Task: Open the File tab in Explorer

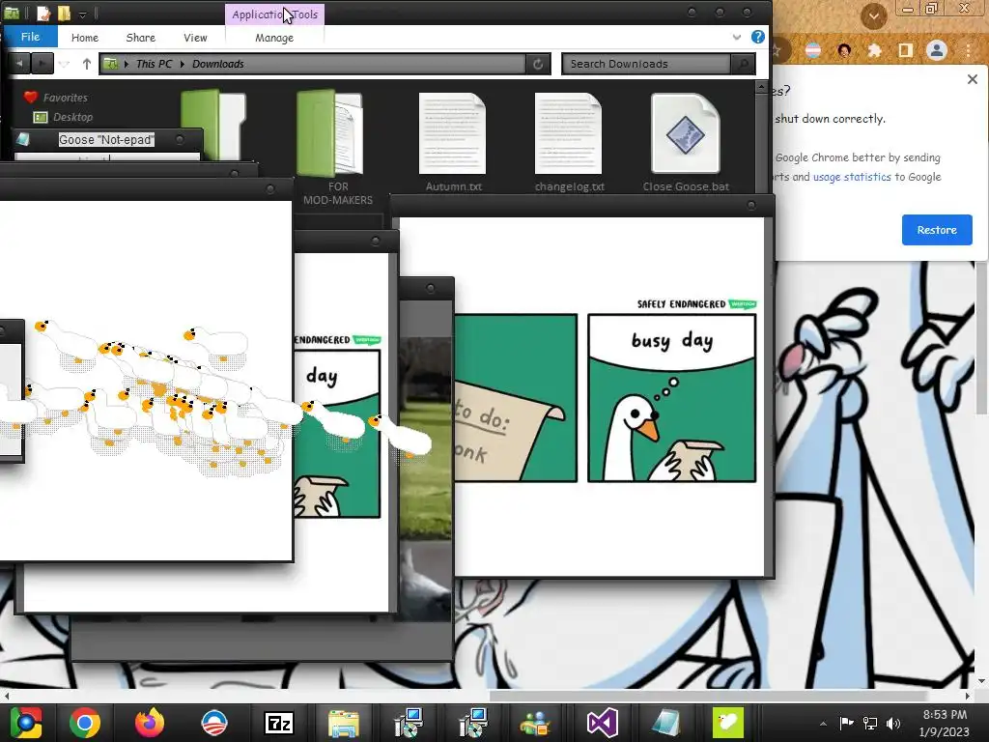Action: [30, 37]
